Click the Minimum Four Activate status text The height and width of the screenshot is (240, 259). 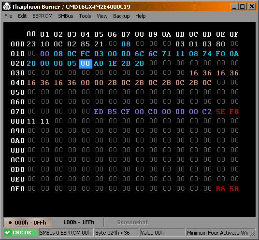click(217, 233)
